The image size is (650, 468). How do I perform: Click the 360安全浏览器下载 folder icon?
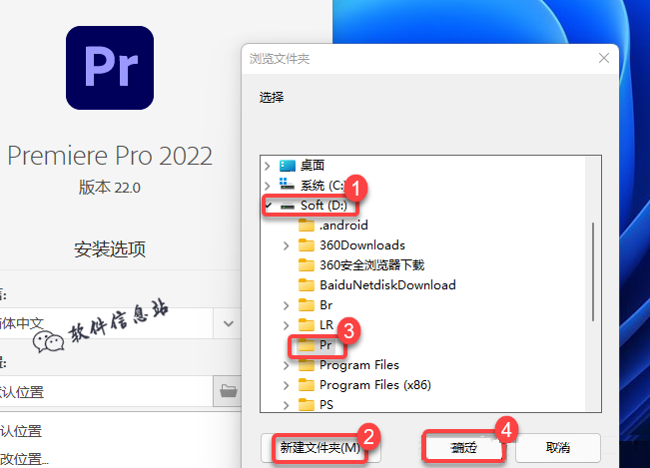tap(307, 265)
